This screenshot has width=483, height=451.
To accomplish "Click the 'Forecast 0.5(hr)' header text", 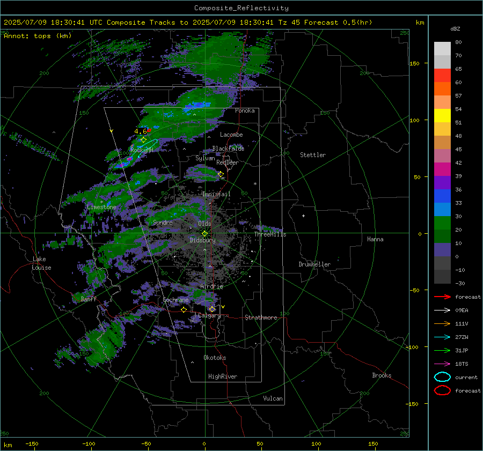I will click(x=338, y=23).
